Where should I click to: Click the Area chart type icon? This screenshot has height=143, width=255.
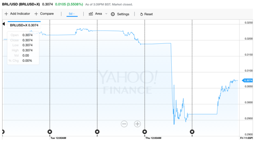pyautogui.click(x=91, y=14)
